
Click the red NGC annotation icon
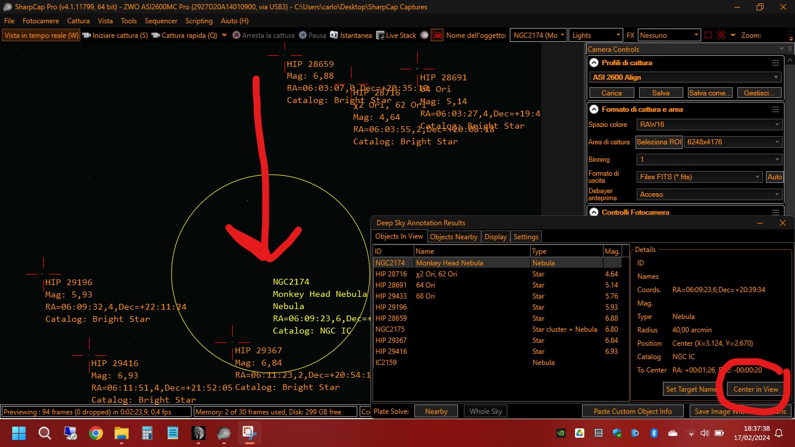[x=437, y=36]
